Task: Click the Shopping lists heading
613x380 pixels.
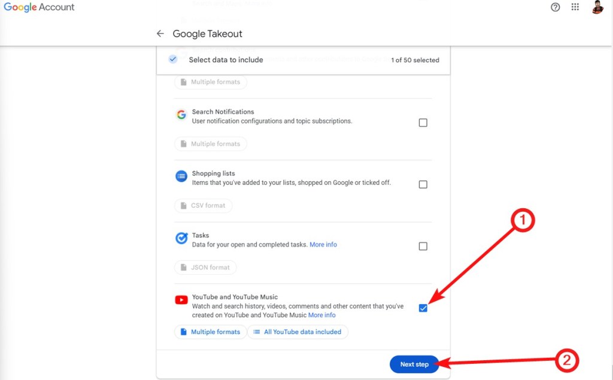Action: point(214,174)
